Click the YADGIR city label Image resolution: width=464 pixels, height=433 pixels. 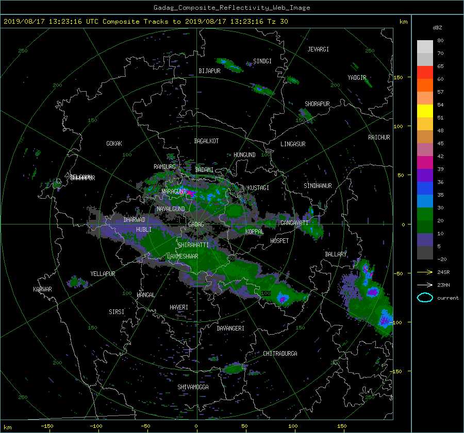[357, 78]
